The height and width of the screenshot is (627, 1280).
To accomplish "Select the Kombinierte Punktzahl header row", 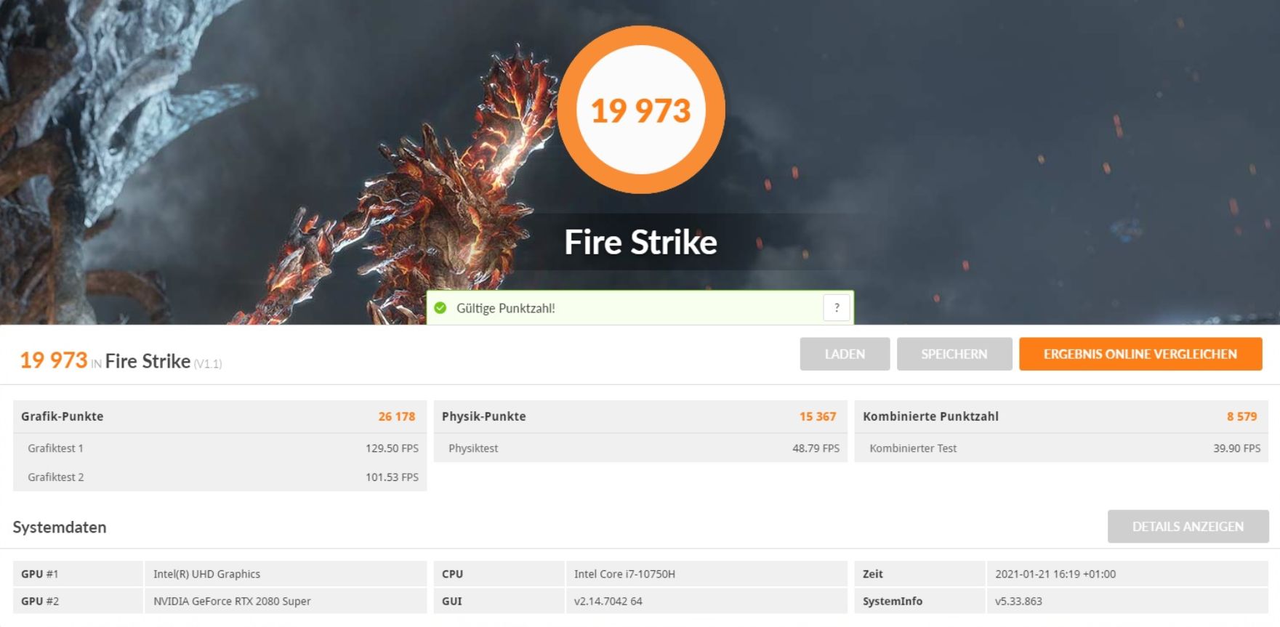I will click(x=1061, y=416).
